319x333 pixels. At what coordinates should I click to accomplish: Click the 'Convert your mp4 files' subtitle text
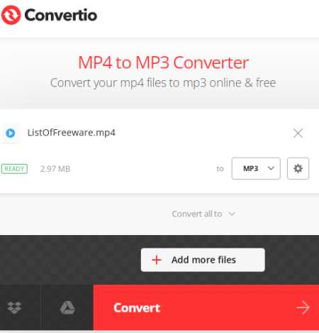[x=163, y=83]
